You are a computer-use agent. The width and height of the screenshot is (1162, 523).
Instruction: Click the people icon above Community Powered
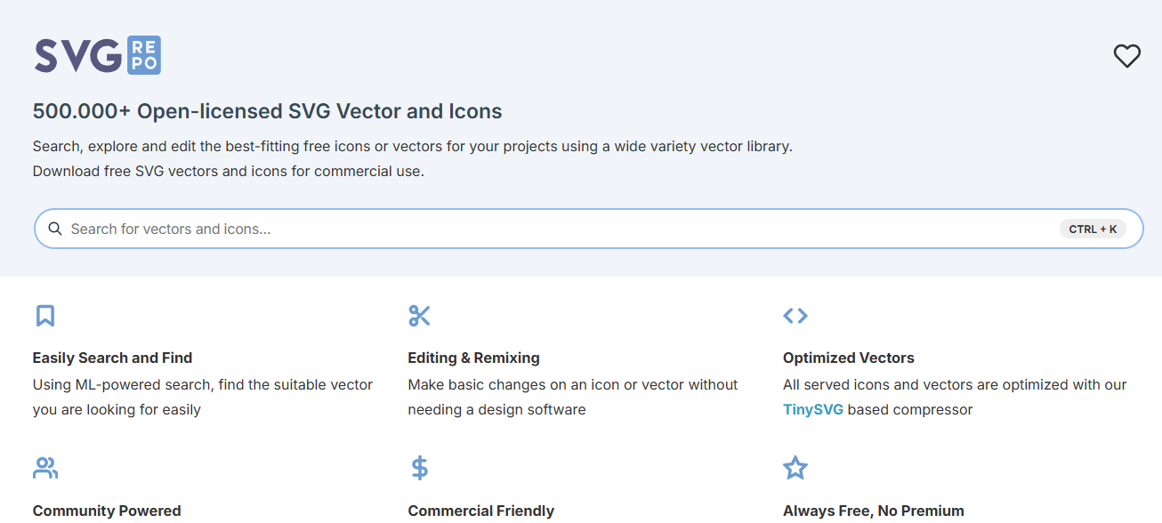45,468
